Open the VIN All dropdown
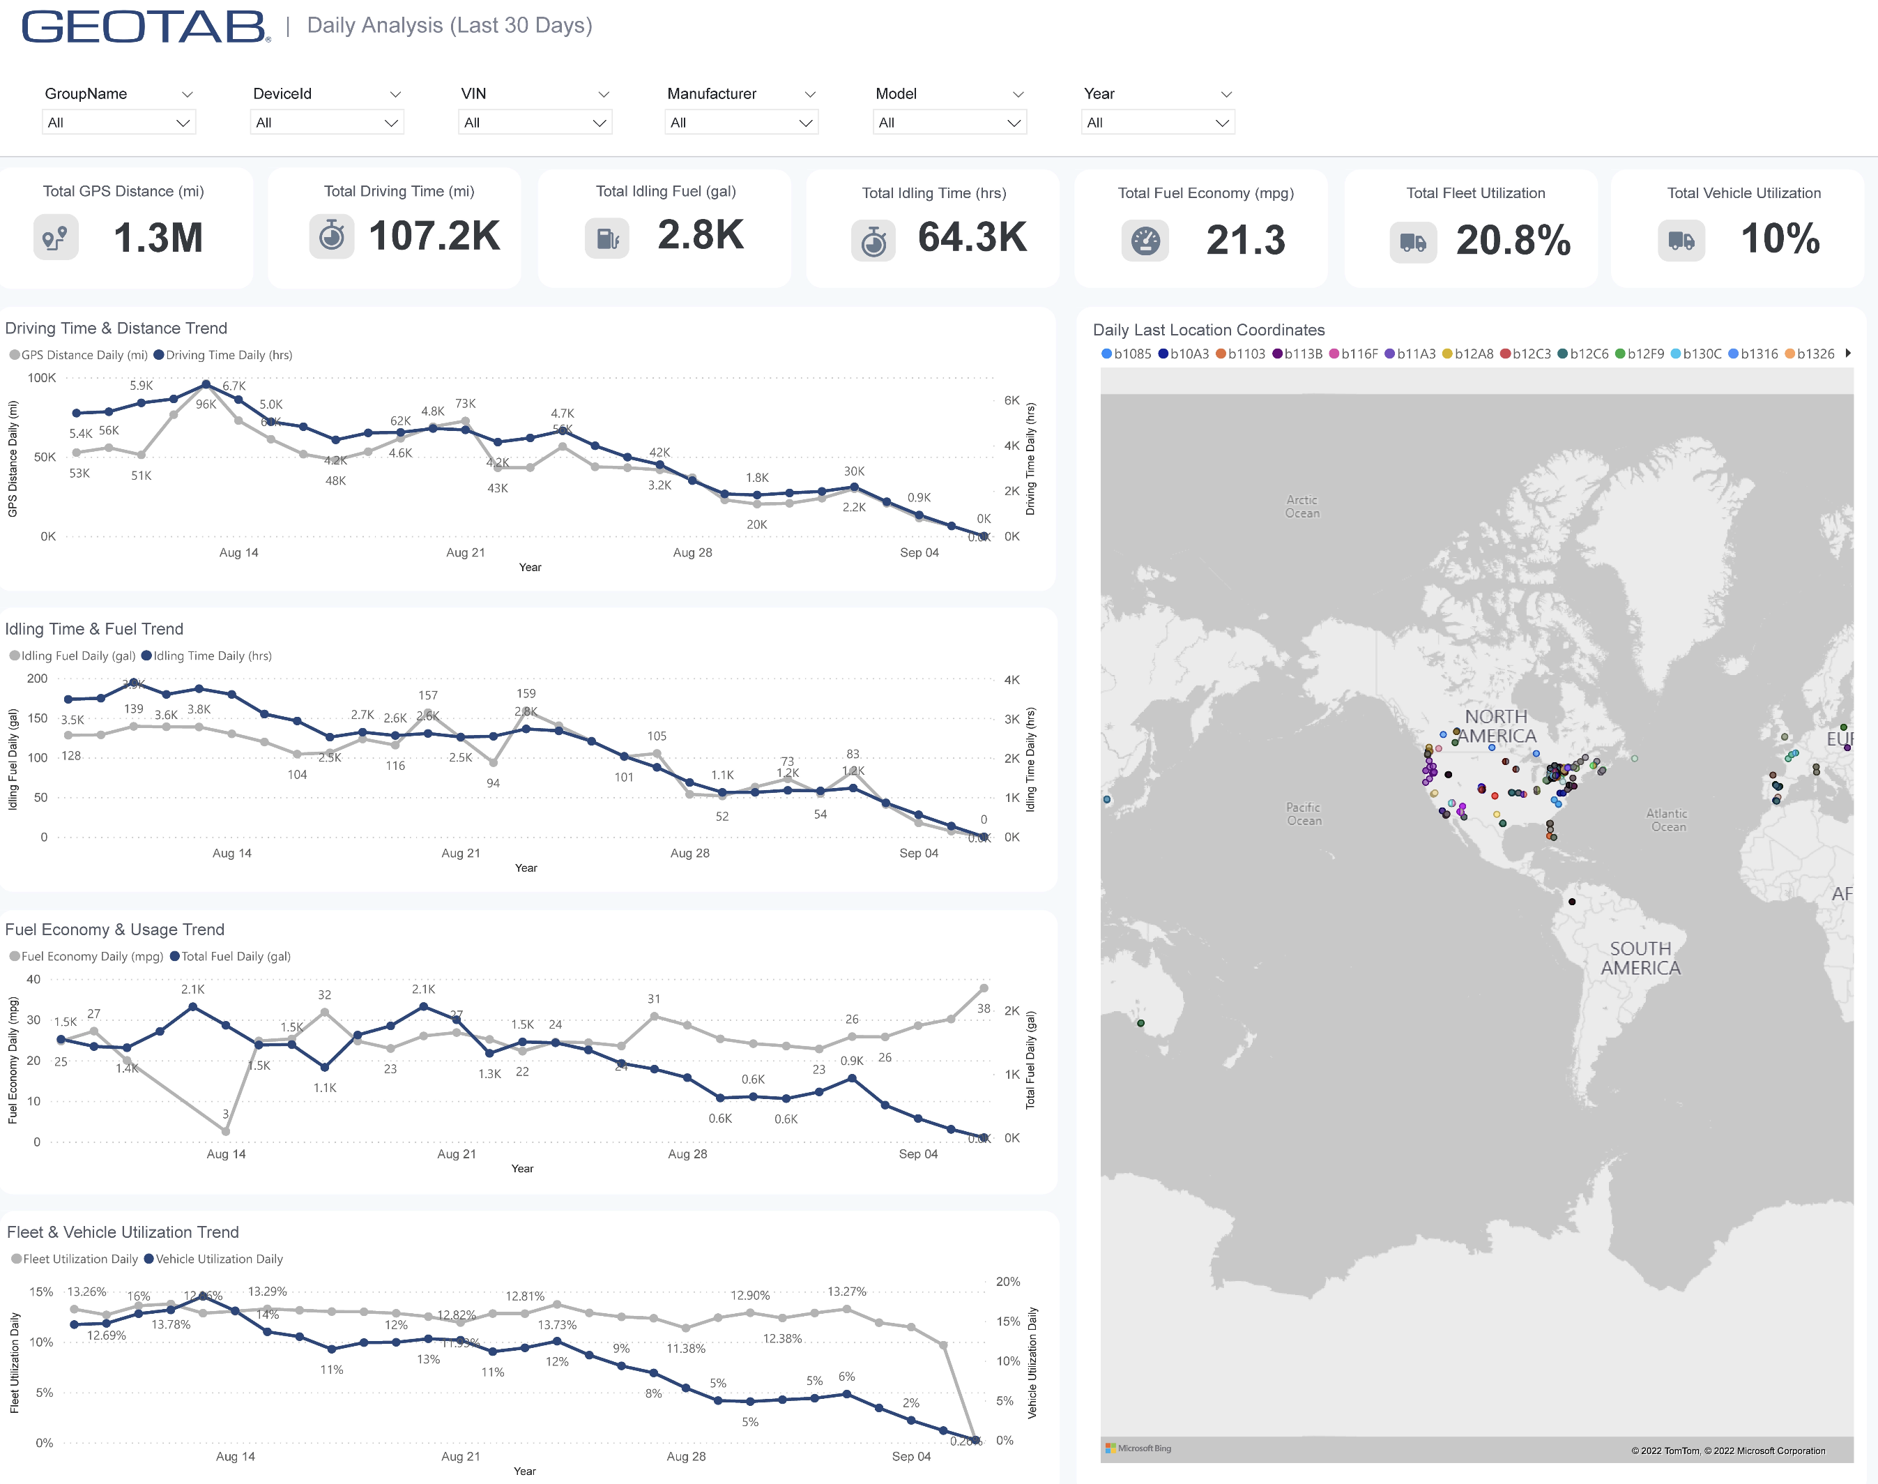Viewport: 1878px width, 1484px height. 535,123
